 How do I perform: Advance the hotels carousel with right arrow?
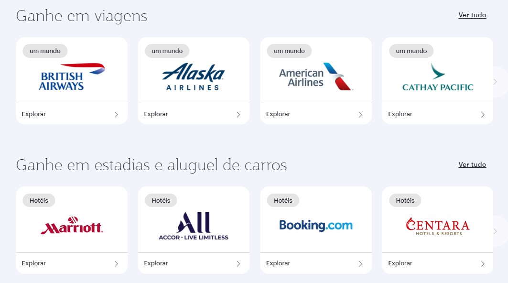click(x=495, y=231)
